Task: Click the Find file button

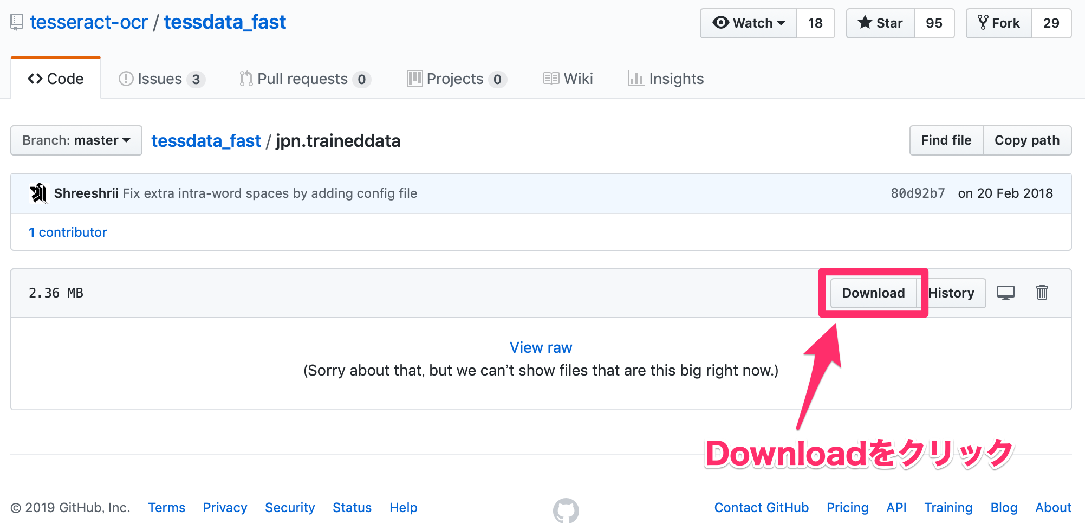Action: pyautogui.click(x=946, y=140)
